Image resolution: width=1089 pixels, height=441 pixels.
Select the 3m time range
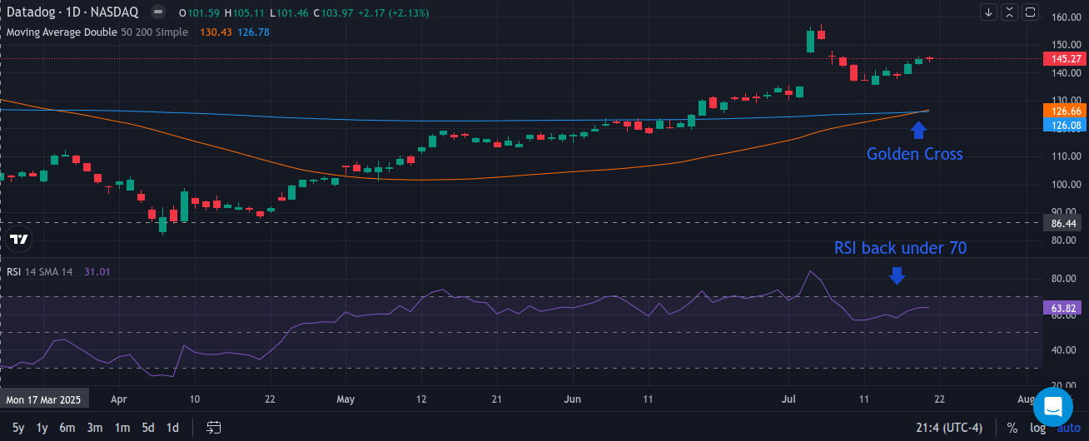[x=95, y=428]
